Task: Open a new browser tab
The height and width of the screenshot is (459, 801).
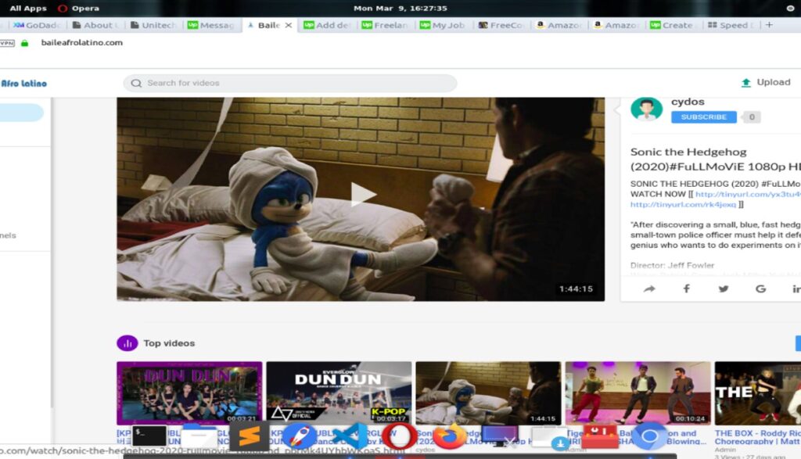Action: [769, 25]
